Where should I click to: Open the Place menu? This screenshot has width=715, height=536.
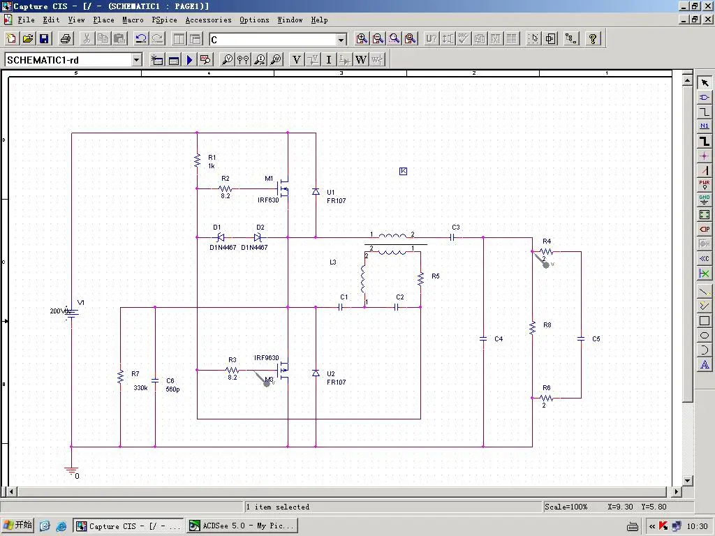coord(103,20)
